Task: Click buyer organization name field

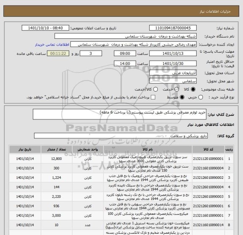Action: [x=126, y=36]
